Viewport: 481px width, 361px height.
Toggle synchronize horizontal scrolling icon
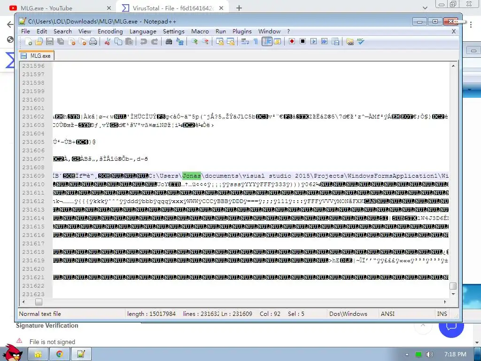231,41
